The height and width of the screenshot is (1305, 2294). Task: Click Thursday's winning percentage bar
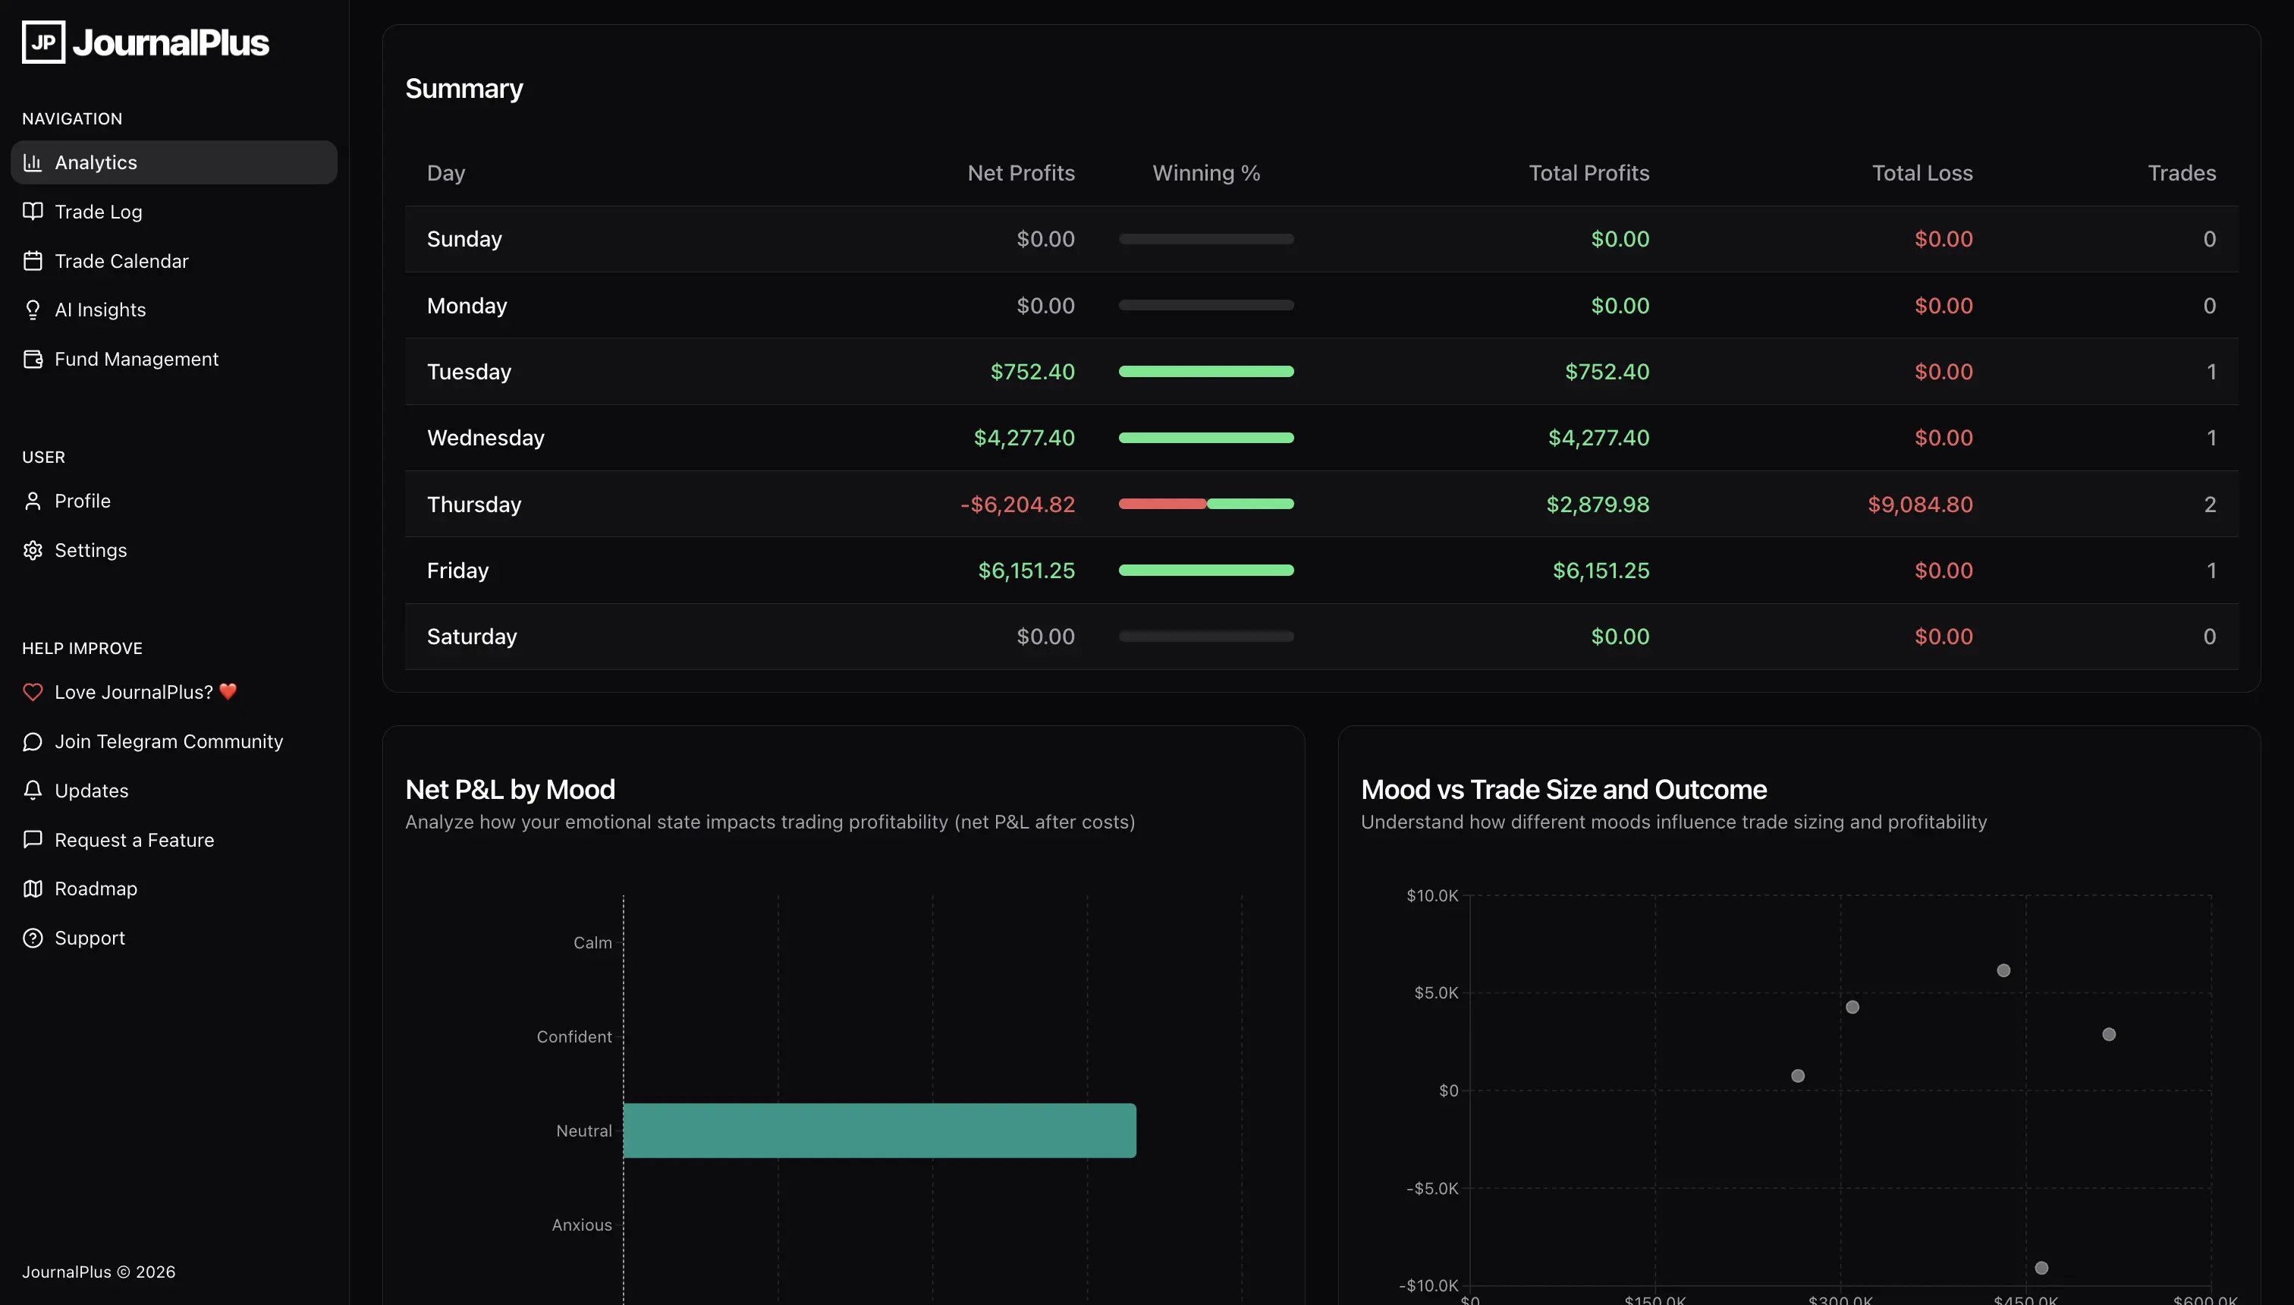(x=1206, y=505)
